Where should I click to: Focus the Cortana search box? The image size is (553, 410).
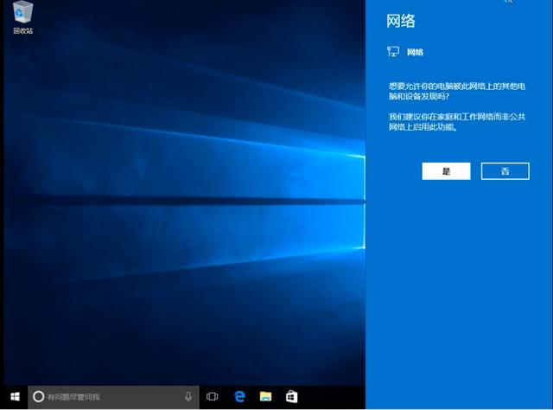click(113, 397)
